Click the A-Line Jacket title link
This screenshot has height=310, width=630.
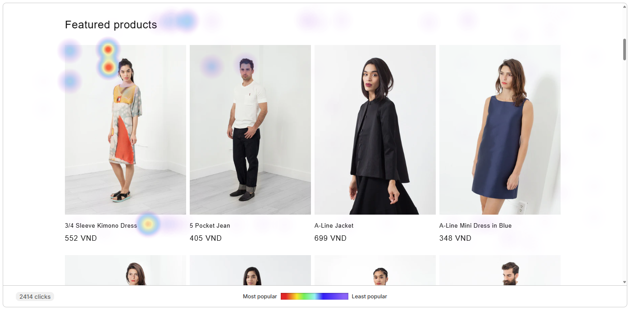tap(334, 225)
